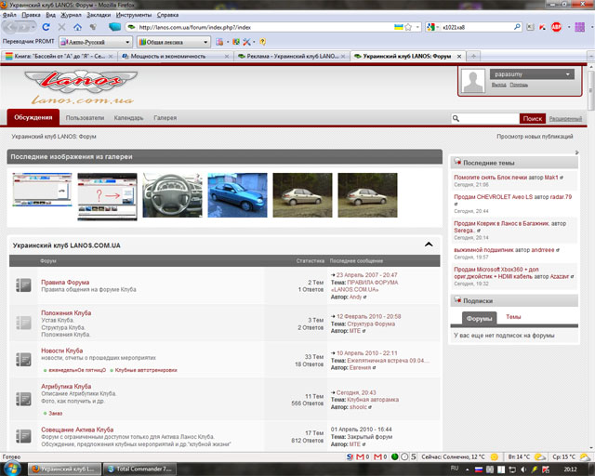This screenshot has width=595, height=476.
Task: Collapse the Украинский клуб LANOS.COM.UA category
Action: pyautogui.click(x=429, y=245)
